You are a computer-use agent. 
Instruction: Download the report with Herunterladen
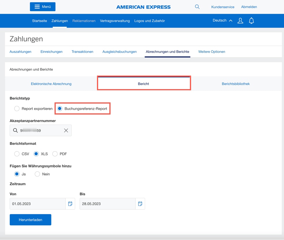pos(30,220)
